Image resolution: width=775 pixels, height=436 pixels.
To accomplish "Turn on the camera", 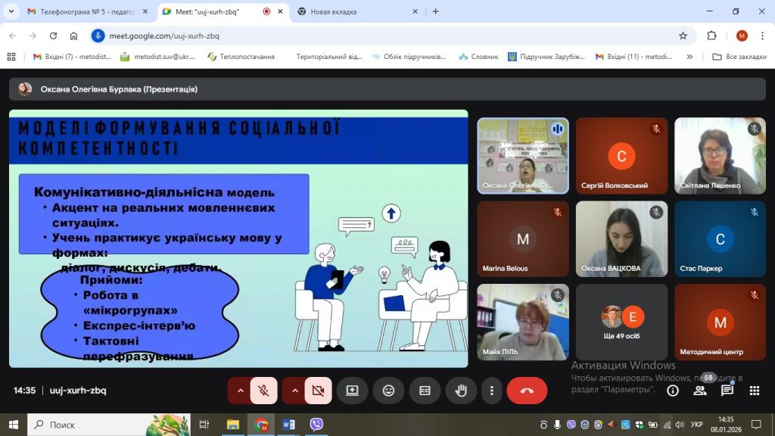I will pyautogui.click(x=318, y=391).
